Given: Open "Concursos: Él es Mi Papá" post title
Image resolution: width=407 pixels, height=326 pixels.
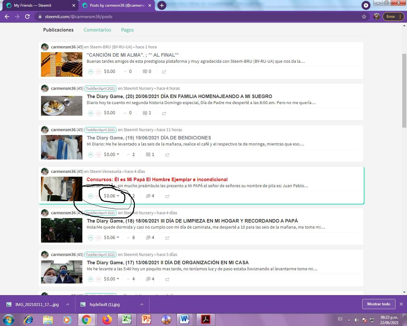Looking at the screenshot, I should tap(157, 179).
